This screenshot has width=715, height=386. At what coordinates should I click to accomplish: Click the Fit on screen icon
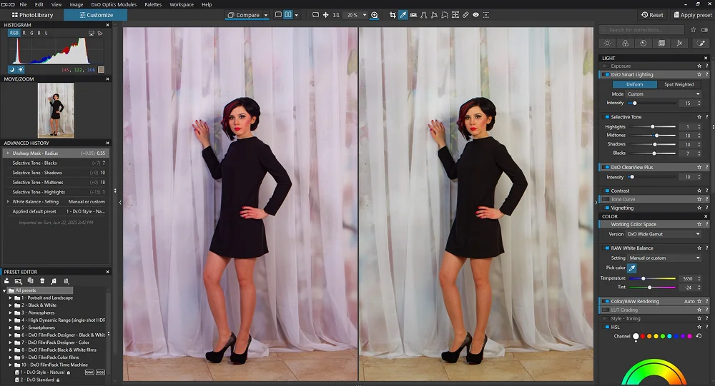[315, 15]
